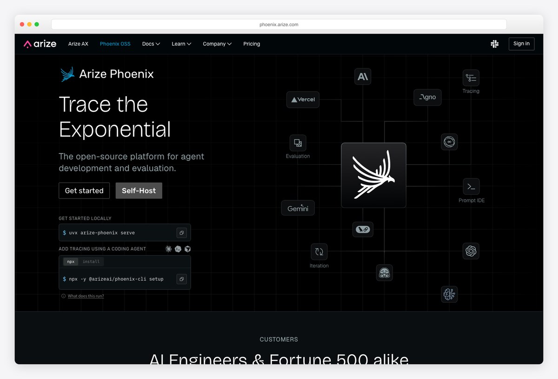
Task: Click the green macOS maximize window button
Action: click(37, 24)
